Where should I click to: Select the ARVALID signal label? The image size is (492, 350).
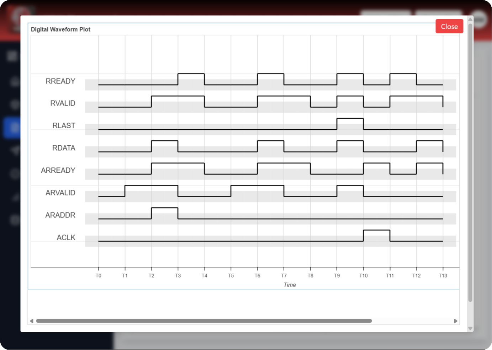coord(60,193)
